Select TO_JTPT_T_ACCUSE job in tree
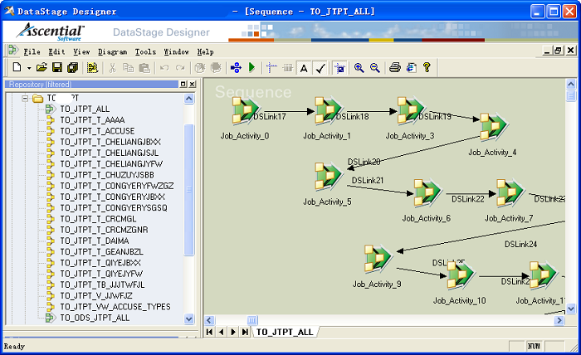The width and height of the screenshot is (581, 355). pyautogui.click(x=97, y=131)
